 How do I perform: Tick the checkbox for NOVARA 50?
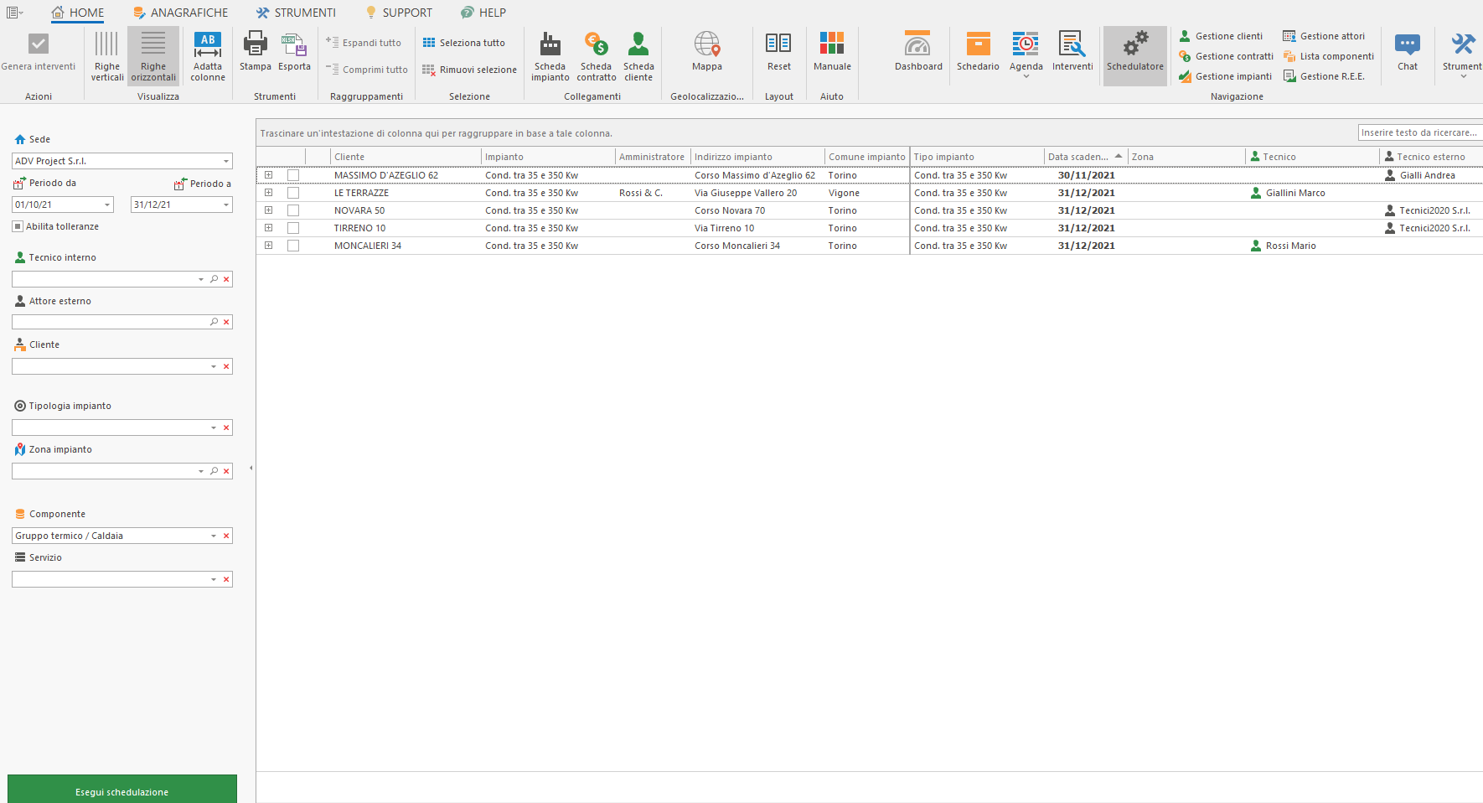click(x=293, y=210)
